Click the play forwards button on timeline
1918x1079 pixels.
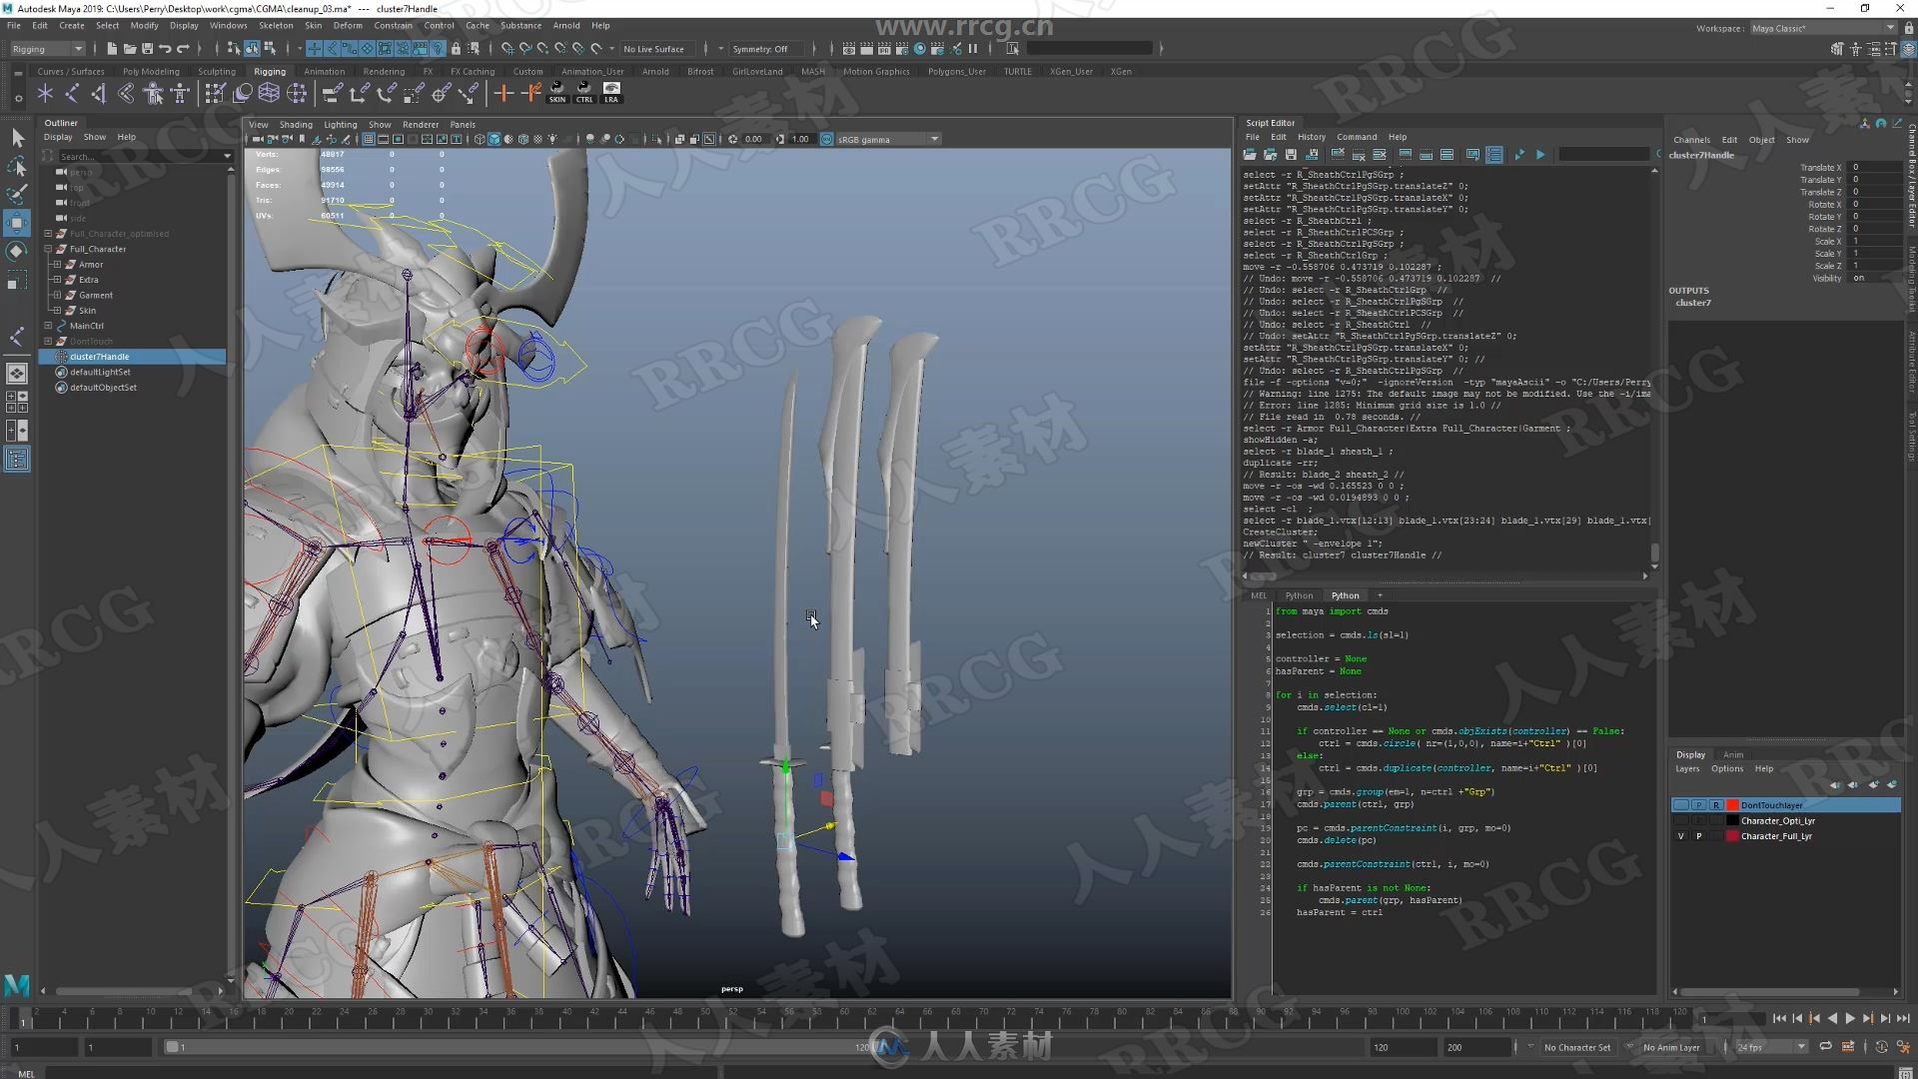(x=1850, y=1018)
